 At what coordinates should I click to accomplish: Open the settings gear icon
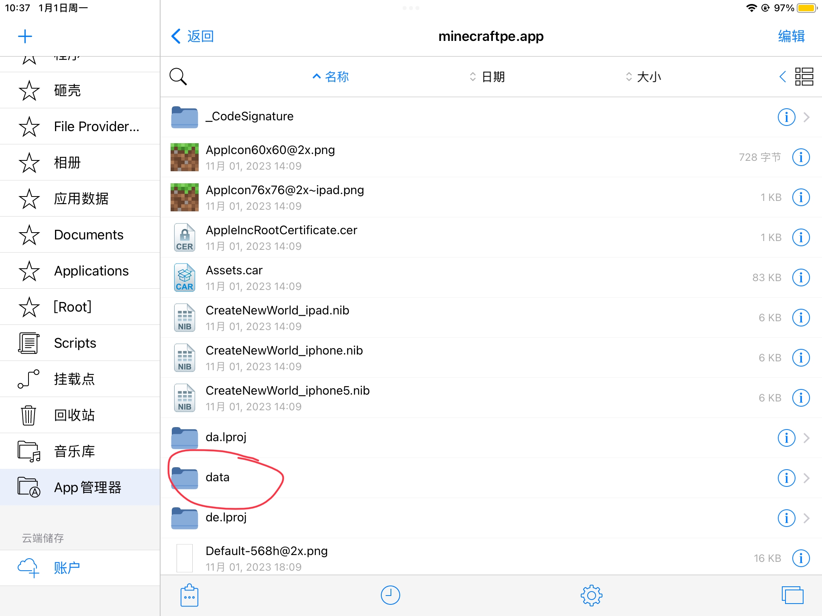[591, 596]
